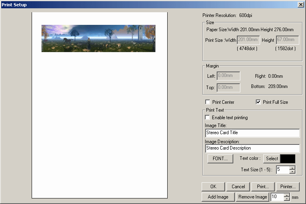Increase the mm spacing value arrow
The height and width of the screenshot is (204, 306).
287,195
